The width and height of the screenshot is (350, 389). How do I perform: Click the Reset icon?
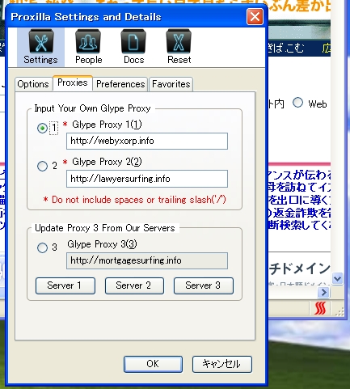click(179, 47)
